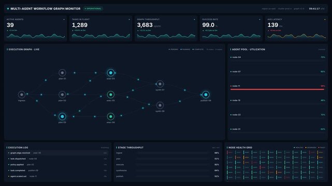Select the plan-03 running node
Image resolution: width=332 pixels, height=186 pixels.
pos(62,116)
